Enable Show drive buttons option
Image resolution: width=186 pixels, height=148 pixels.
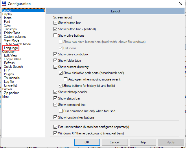tap(56, 35)
